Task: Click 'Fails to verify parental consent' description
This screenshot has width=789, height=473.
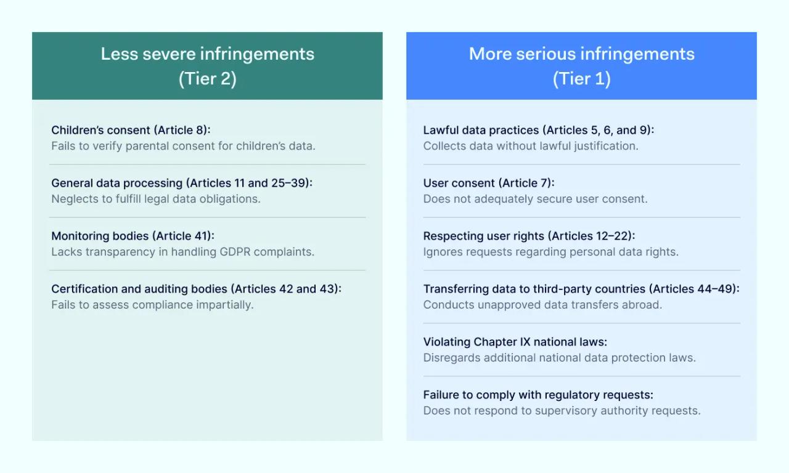Action: pyautogui.click(x=183, y=146)
